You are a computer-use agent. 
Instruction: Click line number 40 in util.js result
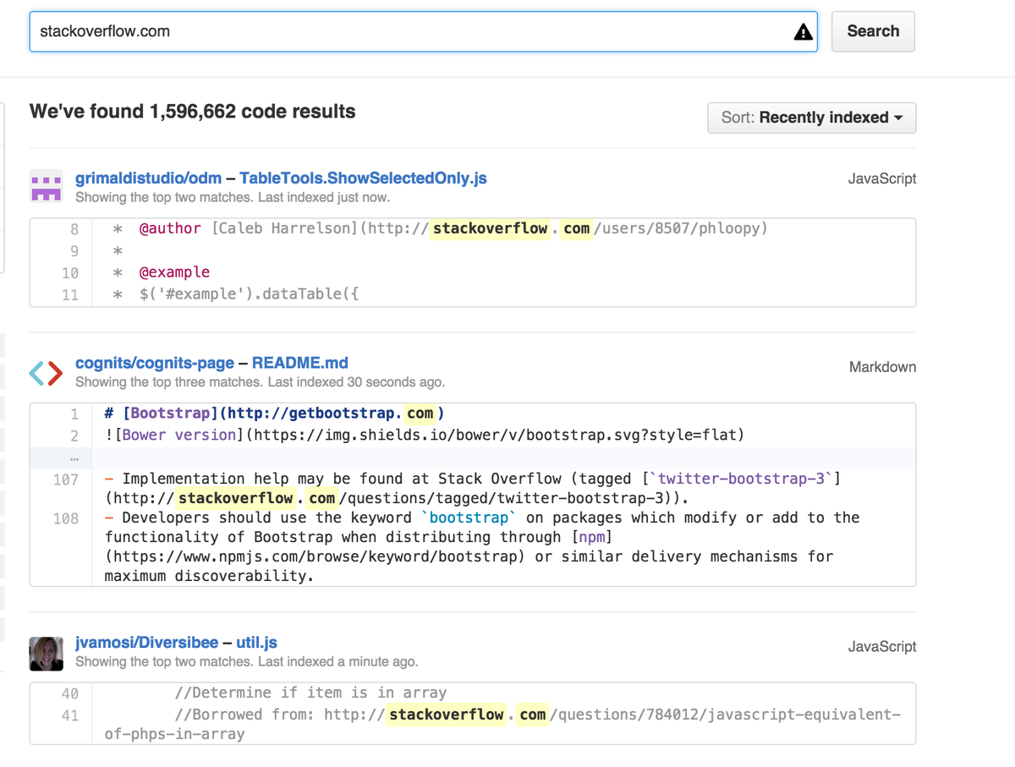tap(70, 693)
